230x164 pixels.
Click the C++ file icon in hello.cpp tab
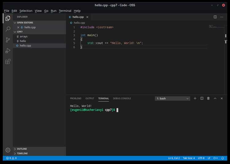70,17
